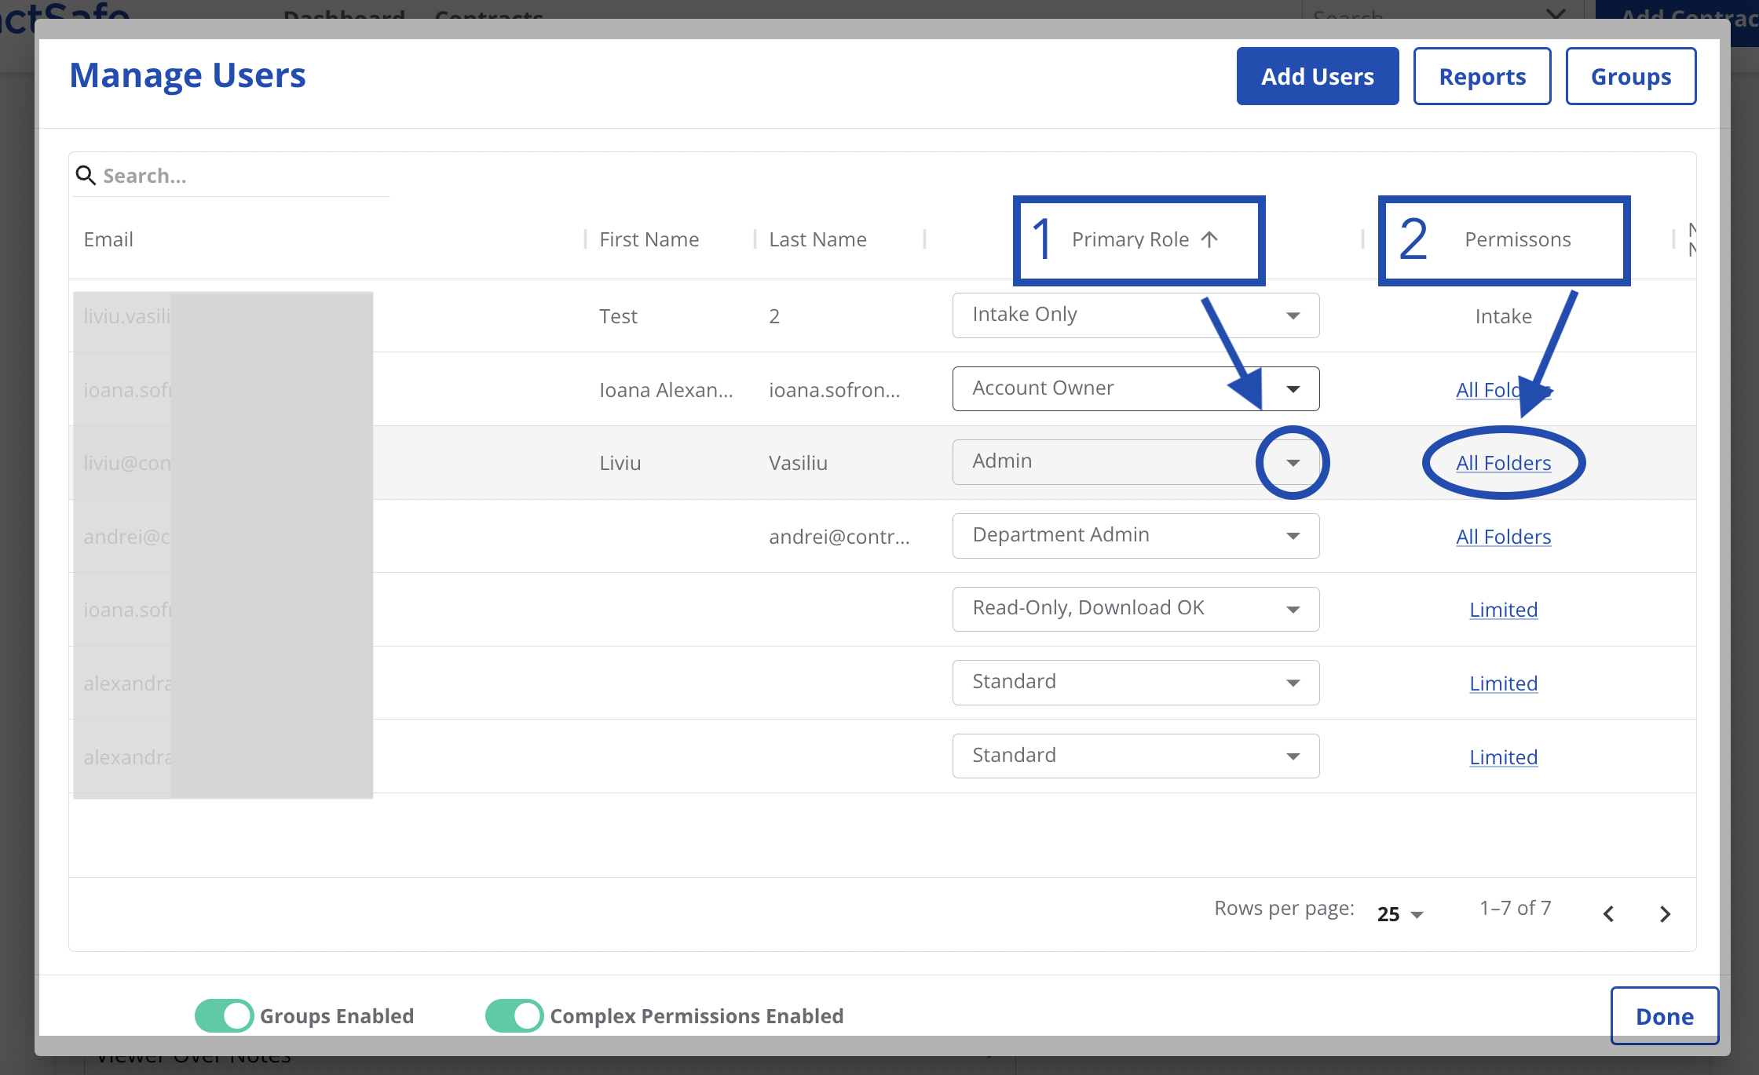The image size is (1759, 1075).
Task: Select first name 'Ioana Alexan...'
Action: (x=666, y=390)
